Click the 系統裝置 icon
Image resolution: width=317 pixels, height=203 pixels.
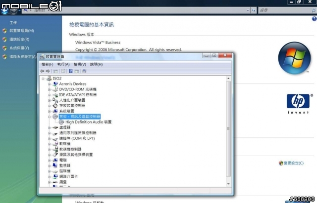(x=55, y=111)
